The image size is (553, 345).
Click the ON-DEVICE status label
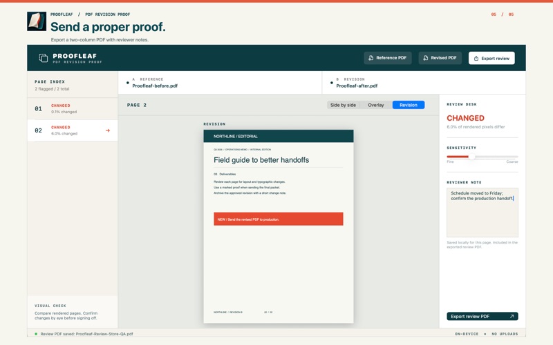pos(467,334)
